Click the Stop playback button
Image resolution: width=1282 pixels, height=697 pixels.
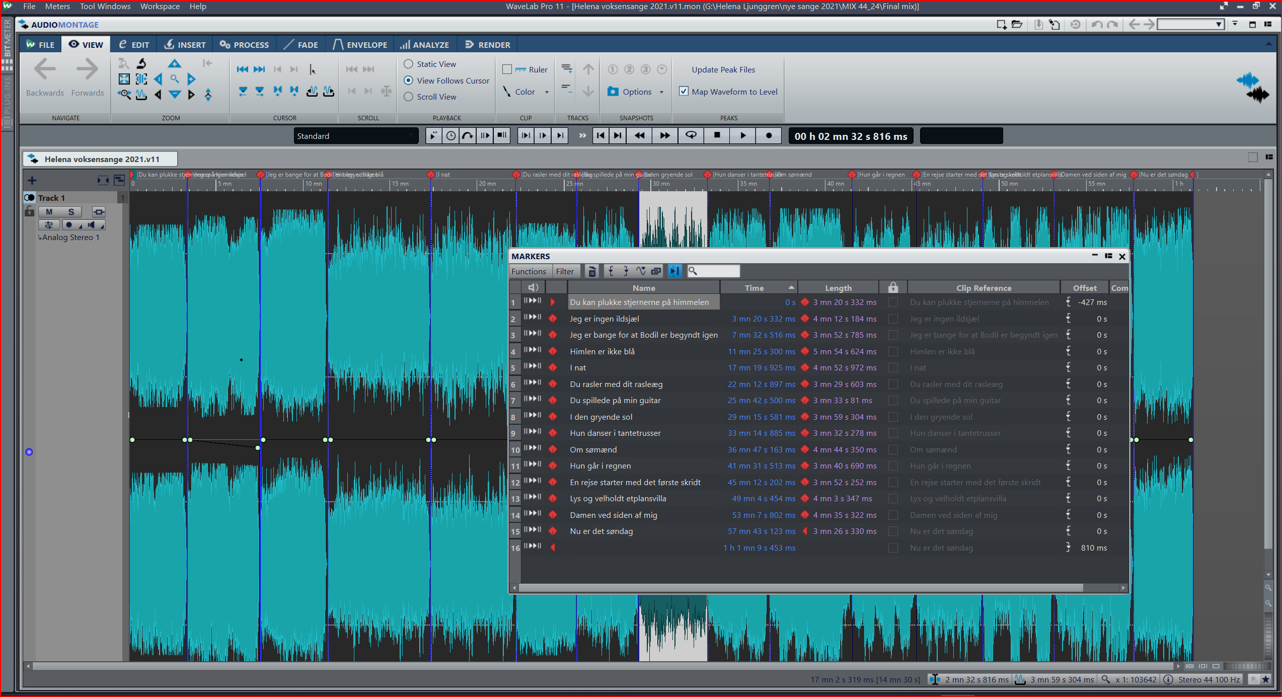[717, 135]
